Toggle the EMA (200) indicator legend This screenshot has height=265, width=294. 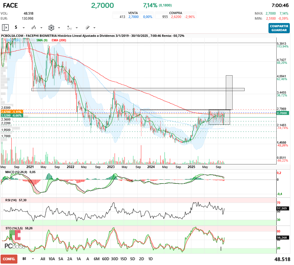[x=59, y=40]
